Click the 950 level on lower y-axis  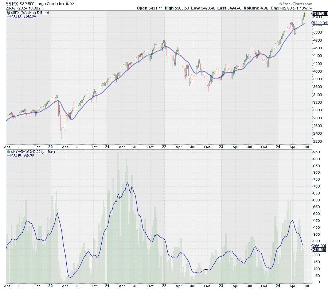tap(316, 152)
